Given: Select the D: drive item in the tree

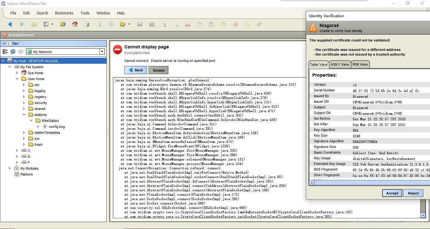Looking at the screenshot, I should click(26, 156).
